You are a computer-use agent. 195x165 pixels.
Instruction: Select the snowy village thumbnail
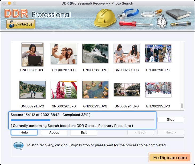tap(158, 90)
